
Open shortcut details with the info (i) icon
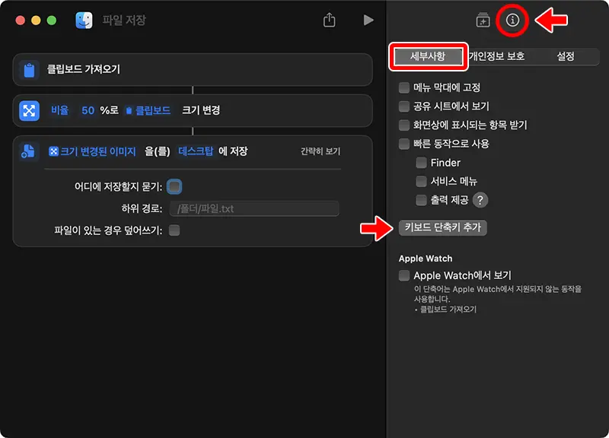point(512,21)
